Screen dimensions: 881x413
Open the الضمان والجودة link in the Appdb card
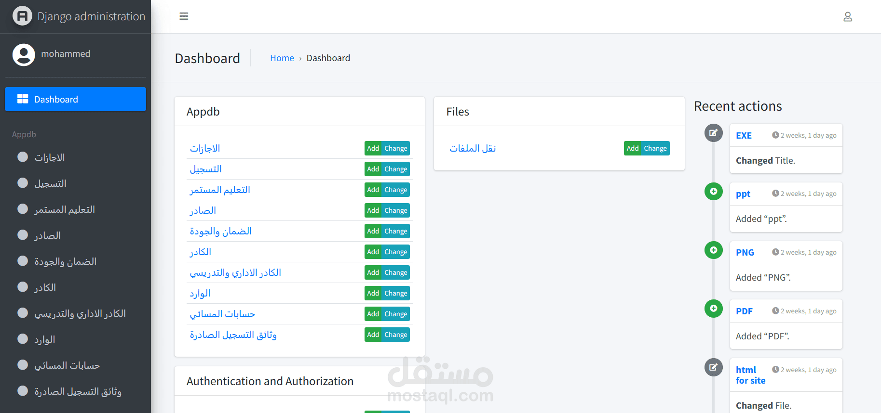coord(220,231)
